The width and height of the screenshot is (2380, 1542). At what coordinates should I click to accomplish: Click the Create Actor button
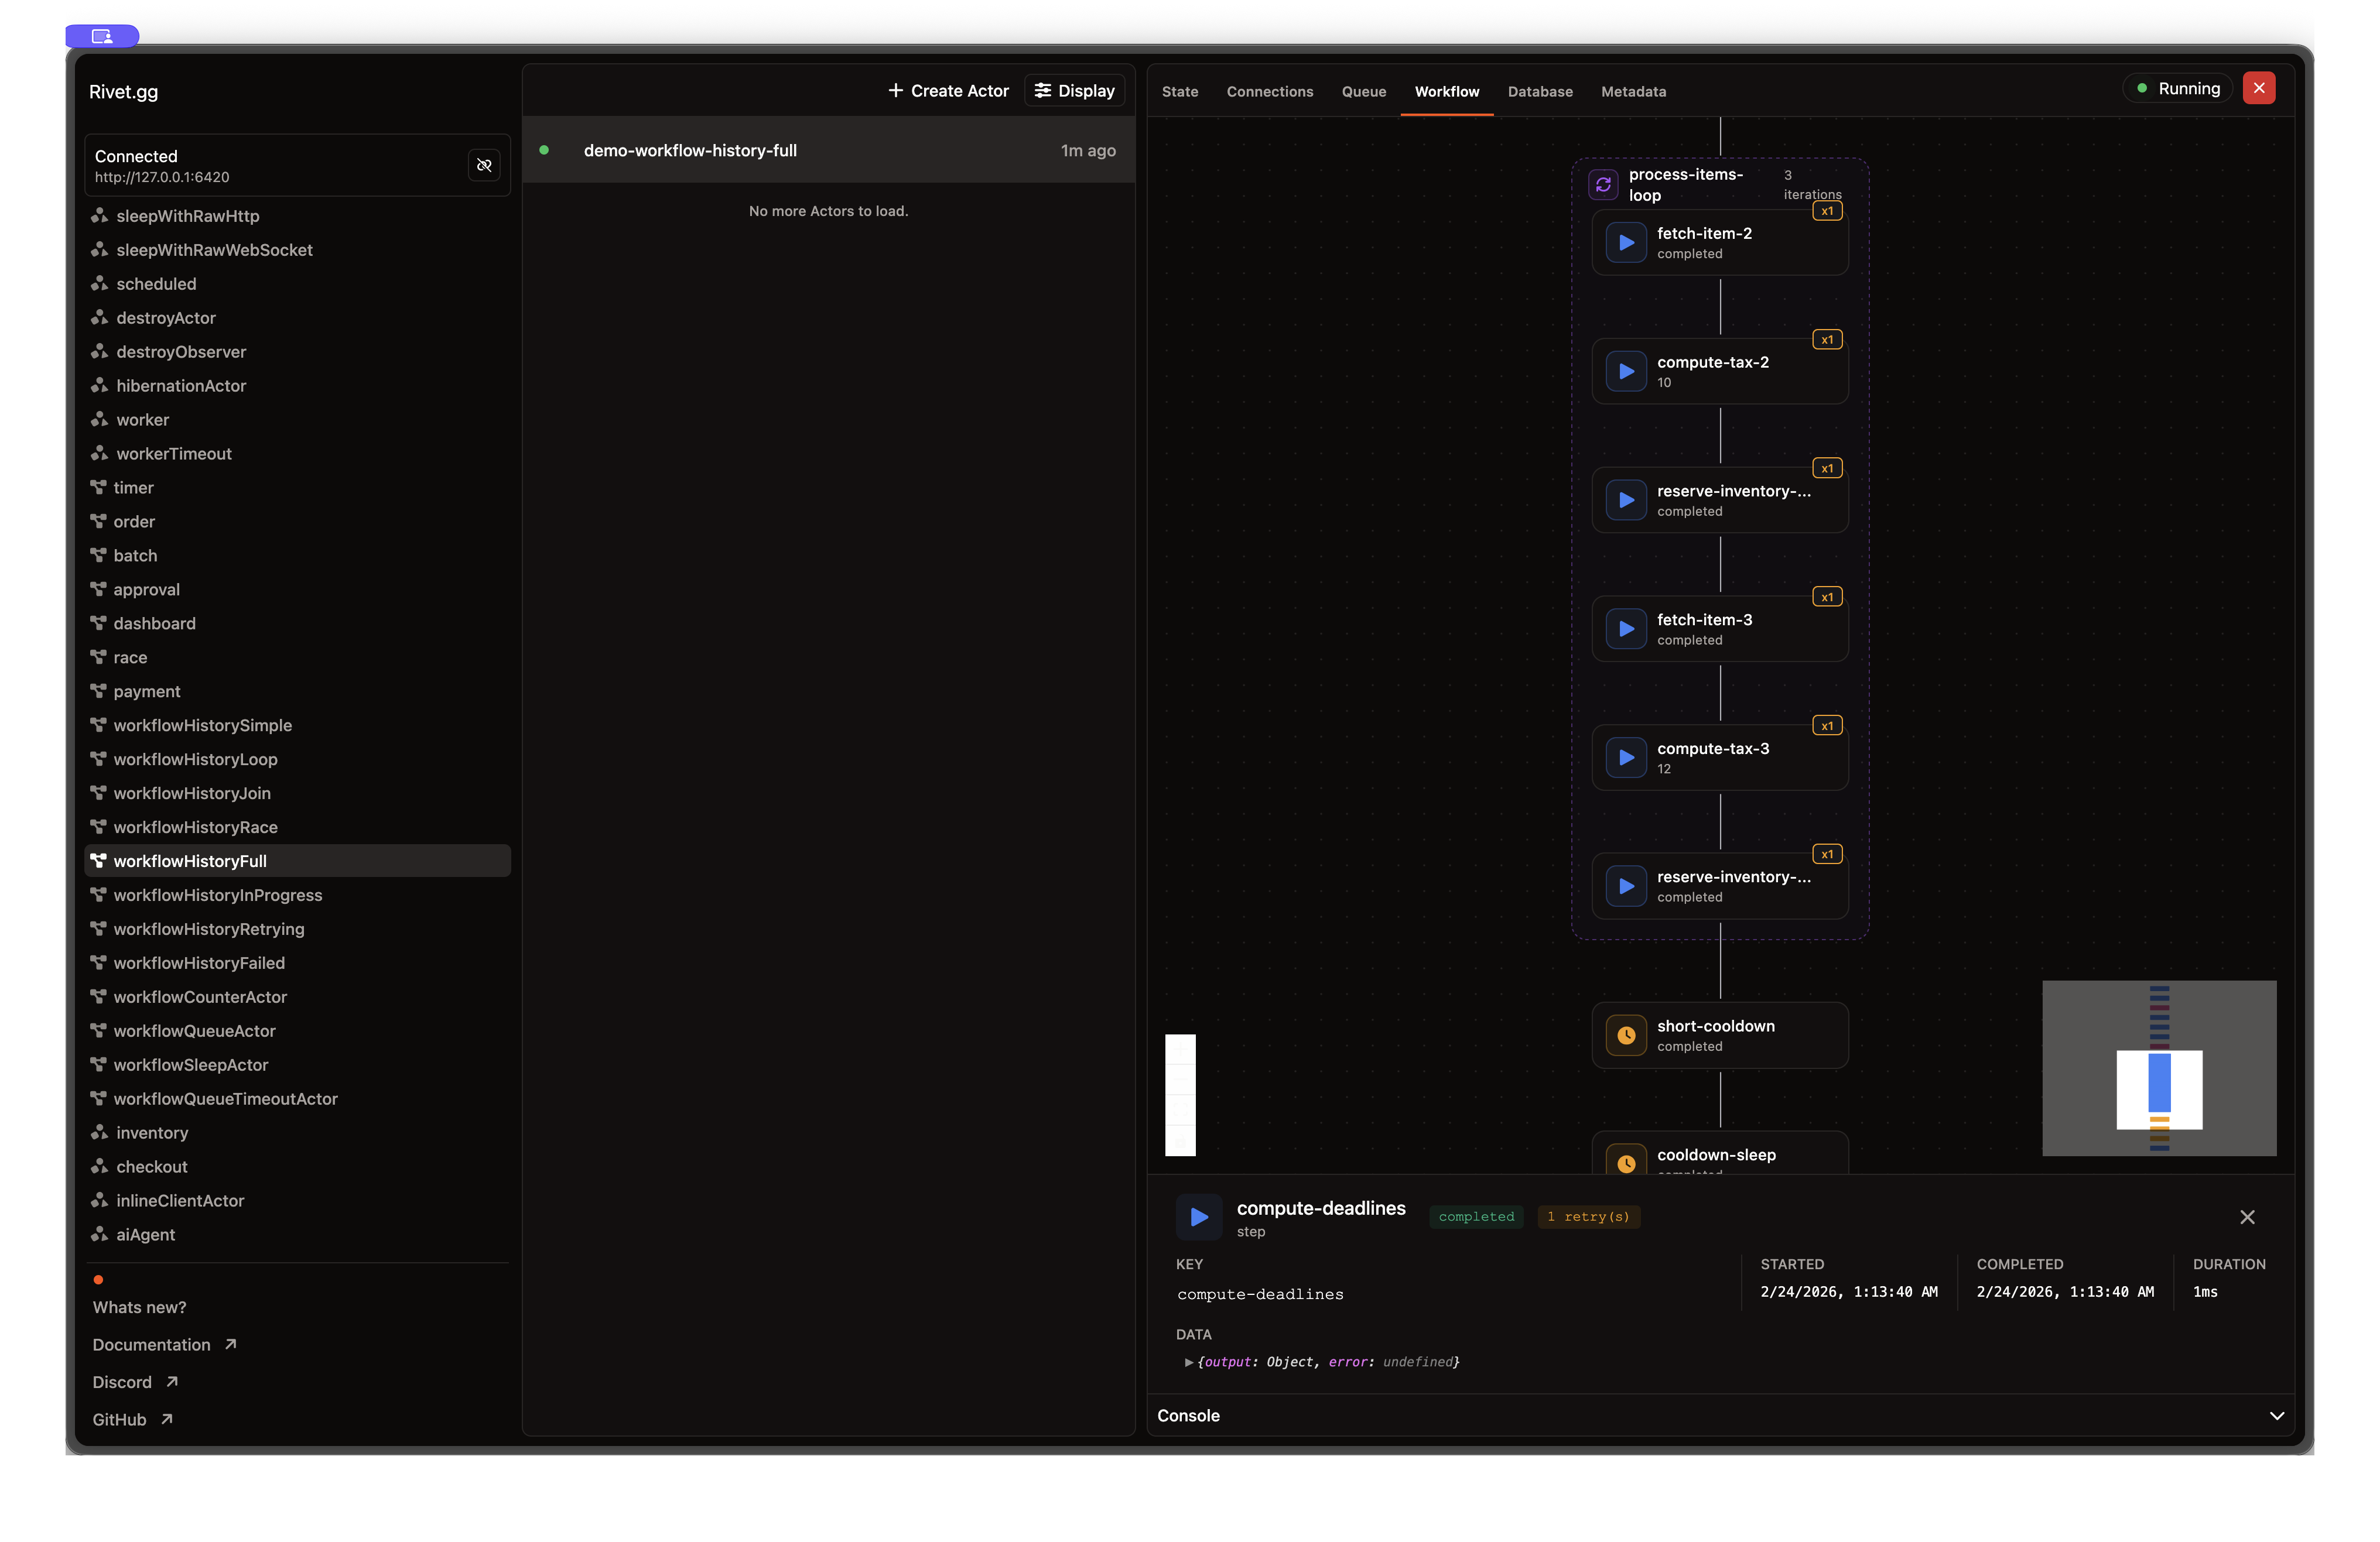pyautogui.click(x=948, y=90)
